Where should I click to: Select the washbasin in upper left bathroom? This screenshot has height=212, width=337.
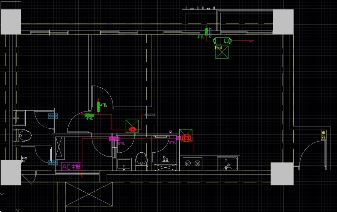click(x=19, y=117)
